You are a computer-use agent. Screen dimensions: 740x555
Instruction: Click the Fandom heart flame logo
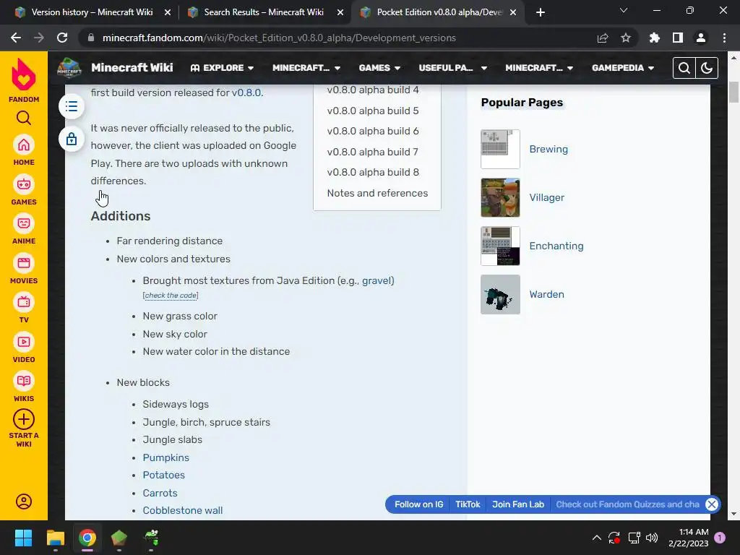point(24,74)
